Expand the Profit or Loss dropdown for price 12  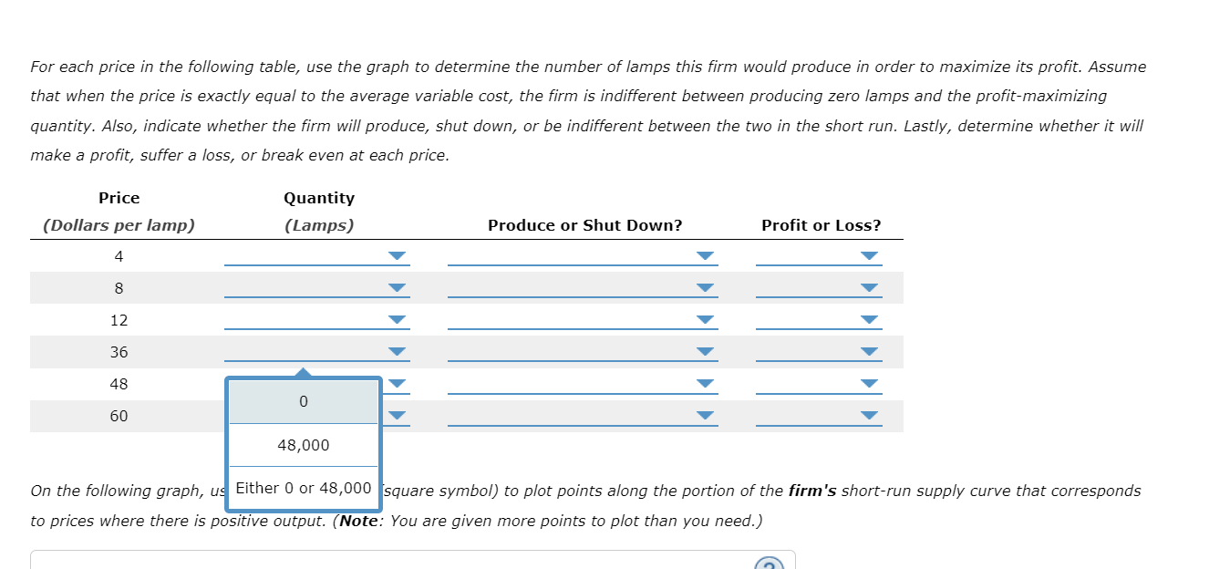point(820,320)
